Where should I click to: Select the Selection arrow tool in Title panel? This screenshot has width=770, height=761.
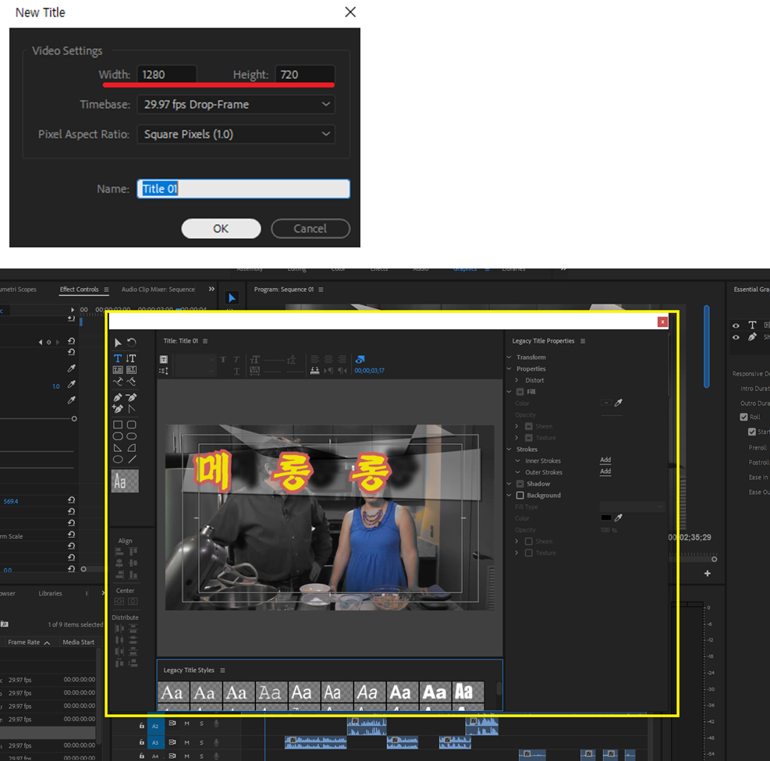pyautogui.click(x=118, y=343)
